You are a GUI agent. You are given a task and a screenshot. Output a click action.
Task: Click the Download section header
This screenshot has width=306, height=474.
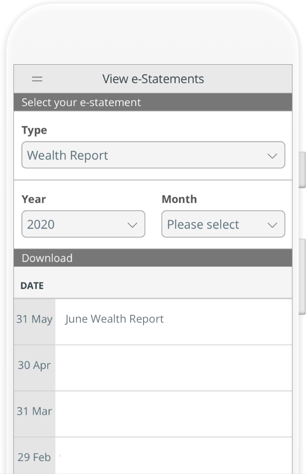[x=153, y=258]
